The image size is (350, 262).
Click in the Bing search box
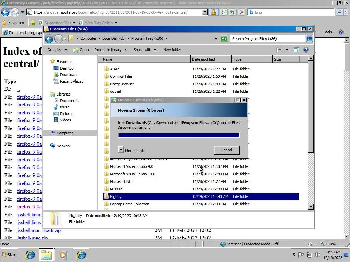[291, 12]
